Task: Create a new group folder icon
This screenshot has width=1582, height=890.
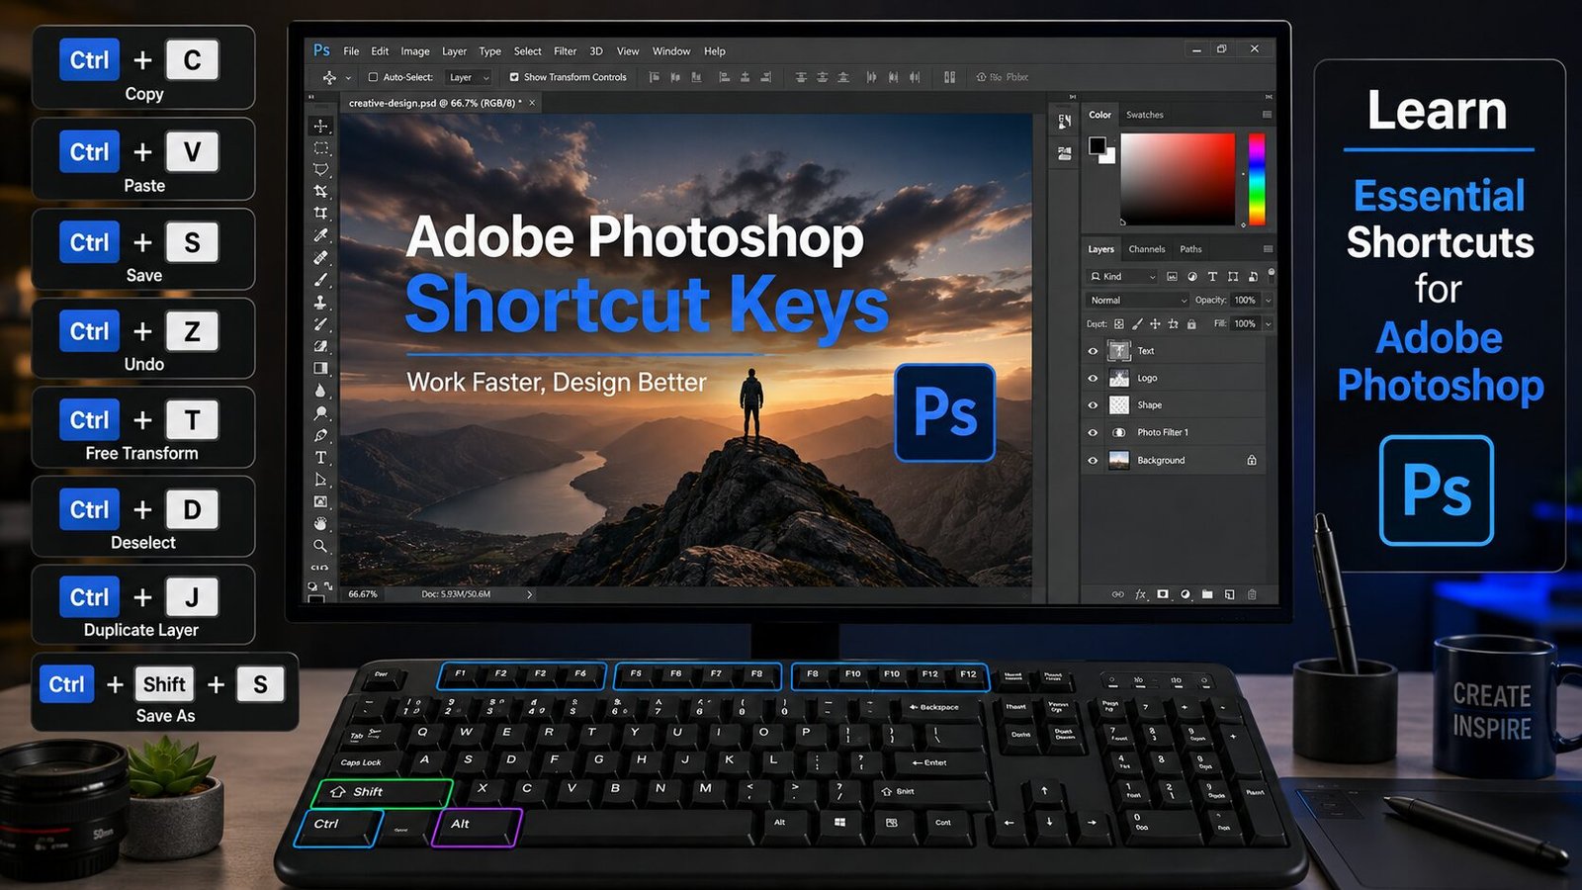Action: coord(1207,594)
